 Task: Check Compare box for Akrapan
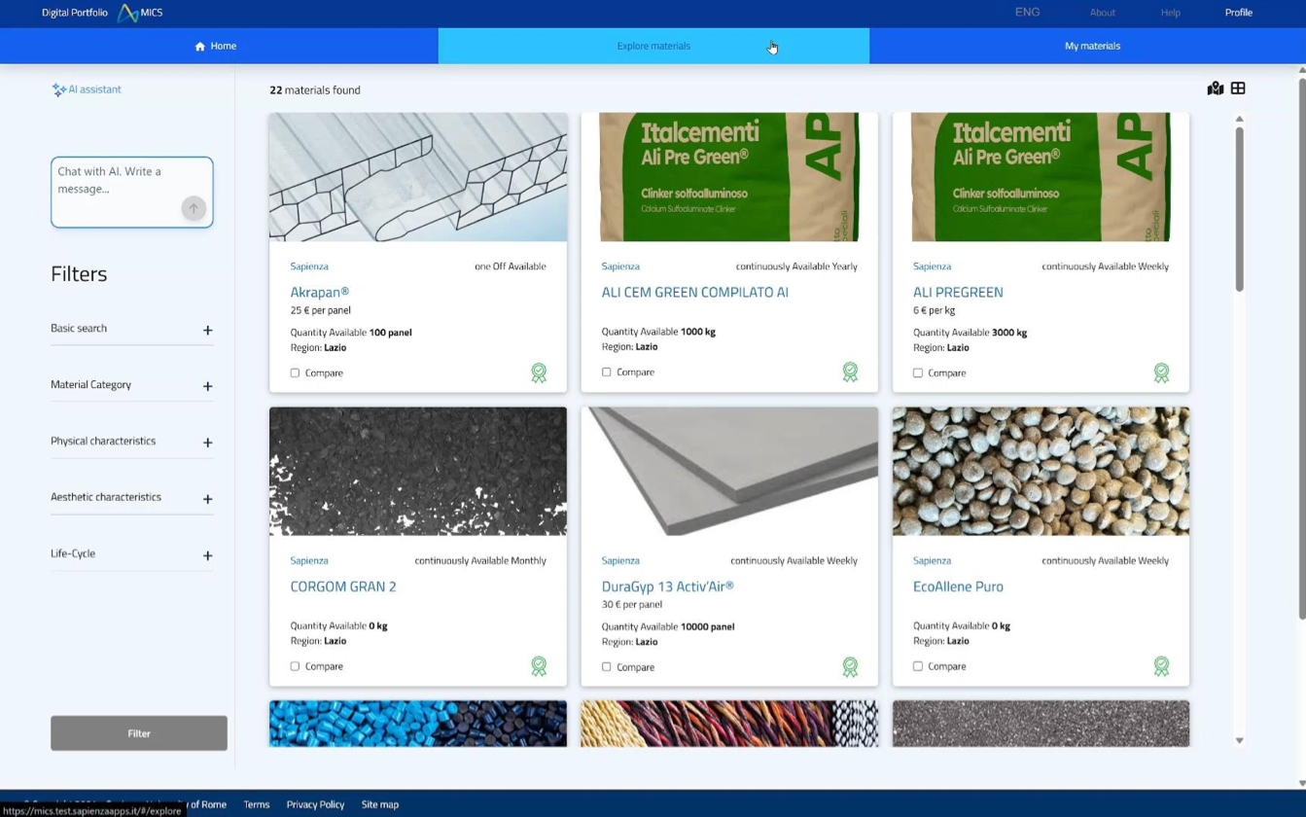click(x=295, y=373)
